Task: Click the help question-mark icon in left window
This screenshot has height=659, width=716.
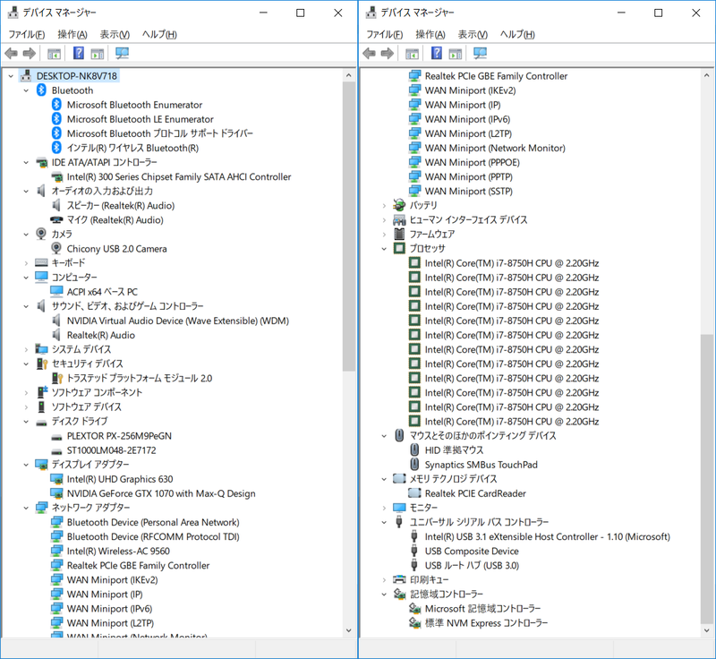Action: (79, 53)
